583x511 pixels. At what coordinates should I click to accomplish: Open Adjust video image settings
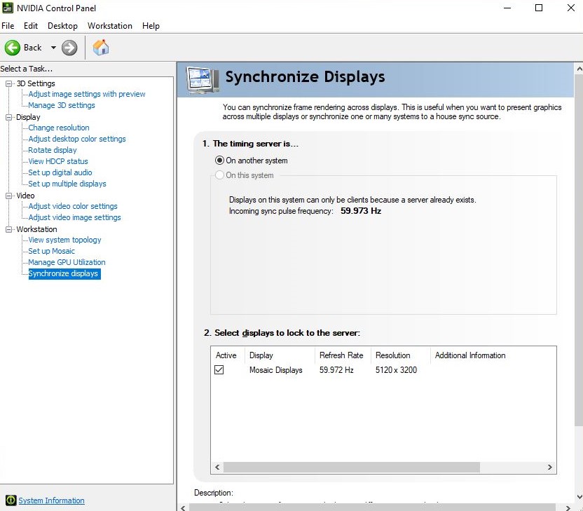75,217
